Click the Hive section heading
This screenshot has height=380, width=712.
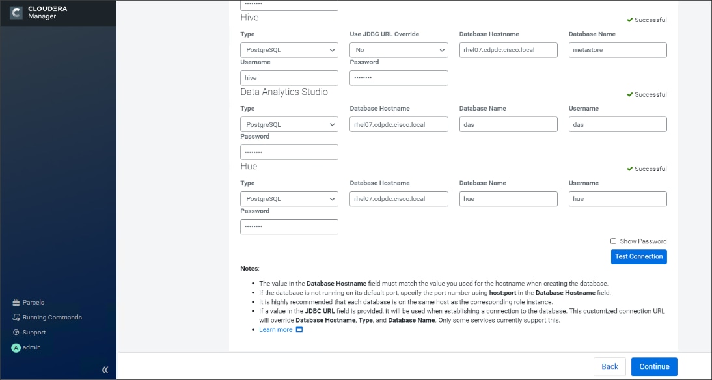pos(249,18)
